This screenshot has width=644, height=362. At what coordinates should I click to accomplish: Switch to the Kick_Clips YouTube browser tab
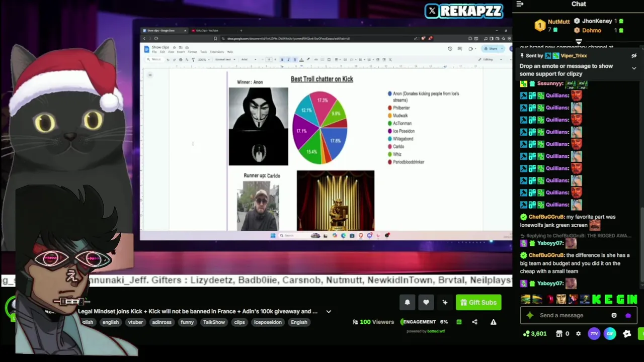tap(207, 31)
